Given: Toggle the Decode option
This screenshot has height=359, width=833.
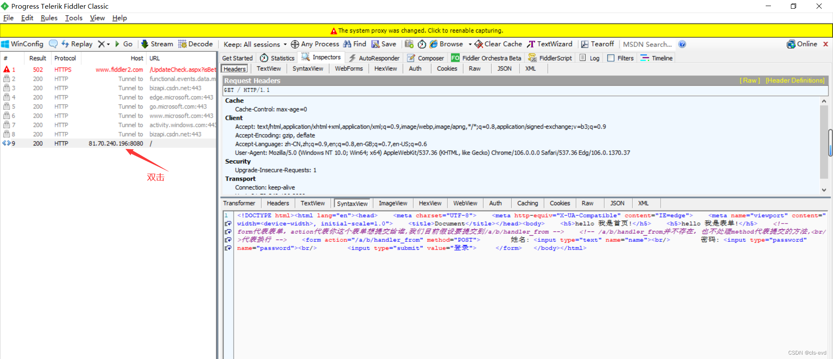Looking at the screenshot, I should [195, 44].
